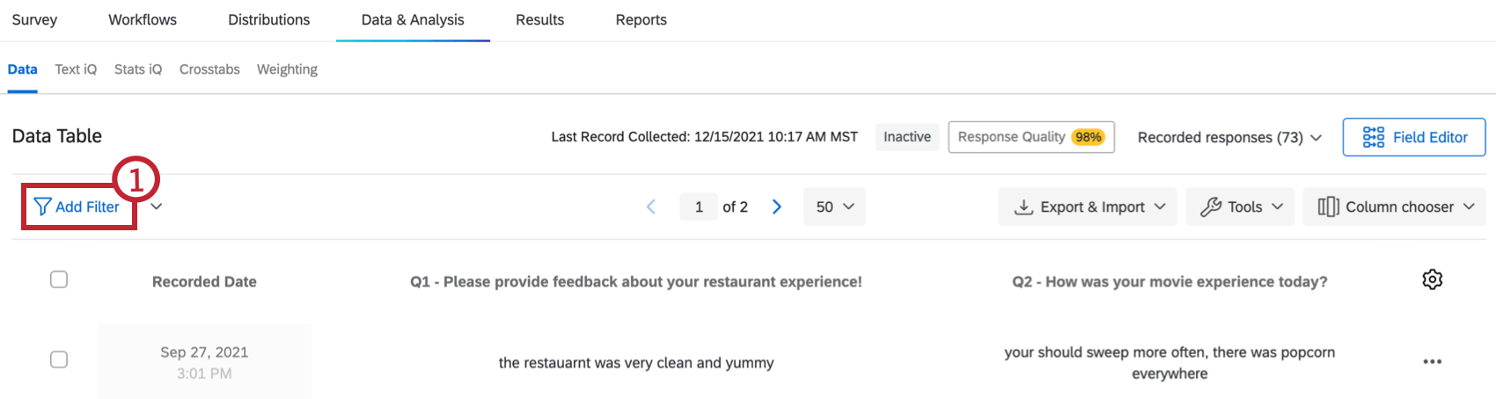Screen dimensions: 1496x399
Task: Go to the Reports section
Action: click(x=641, y=19)
